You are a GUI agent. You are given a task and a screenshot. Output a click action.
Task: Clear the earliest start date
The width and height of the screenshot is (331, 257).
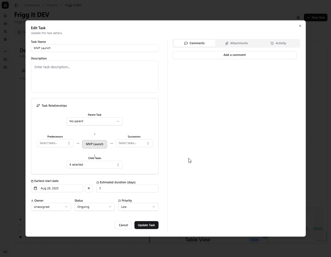coord(89,188)
